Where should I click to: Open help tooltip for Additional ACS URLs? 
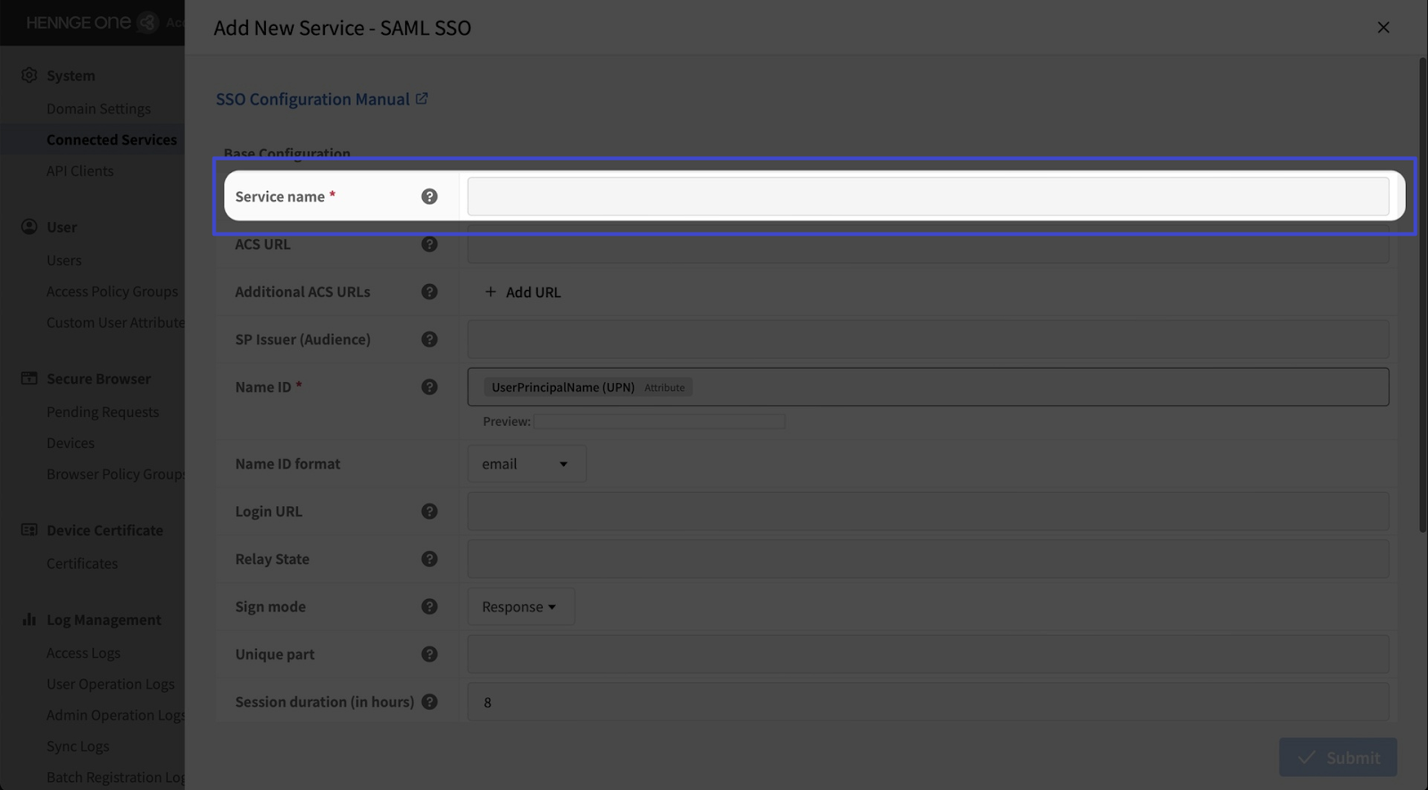point(429,292)
